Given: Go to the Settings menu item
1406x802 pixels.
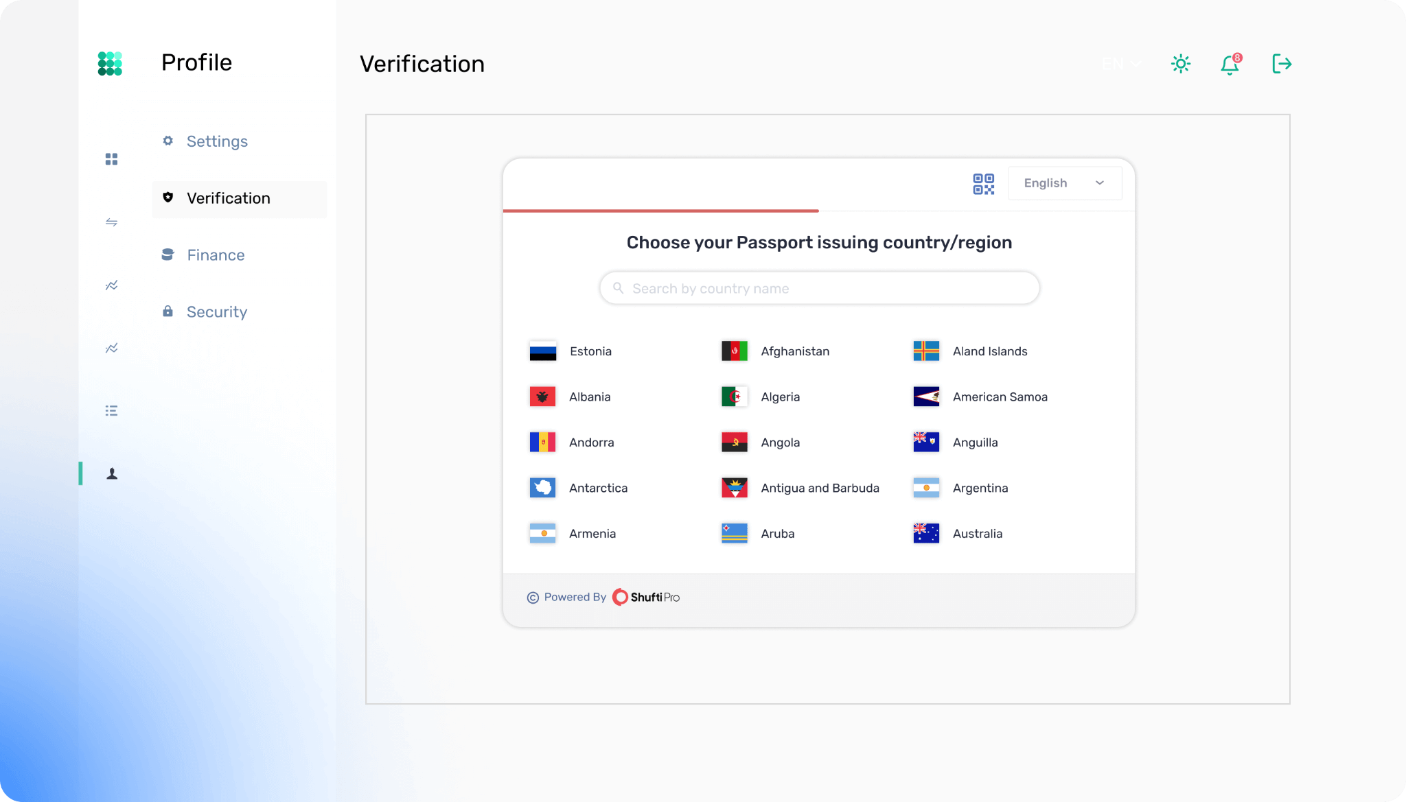Looking at the screenshot, I should point(217,141).
